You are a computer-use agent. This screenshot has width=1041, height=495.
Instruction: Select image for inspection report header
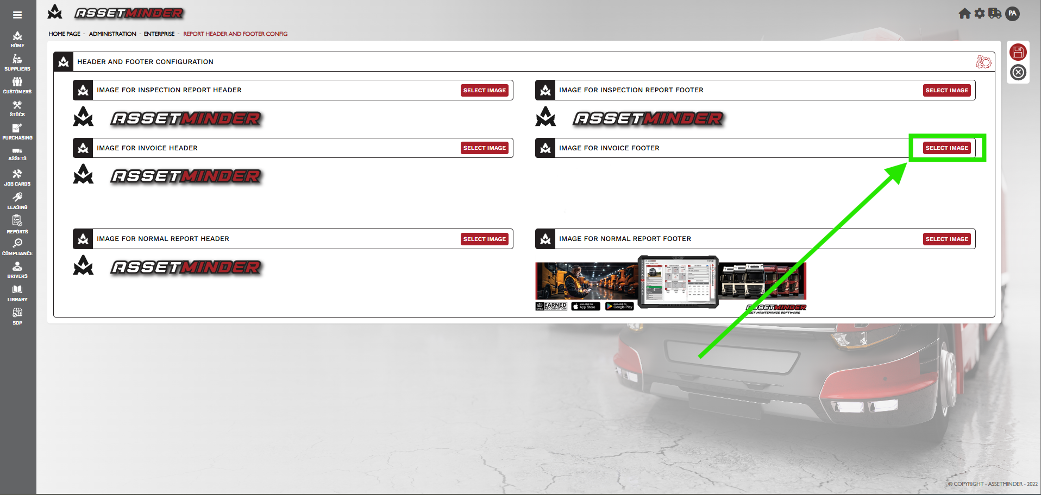(484, 90)
